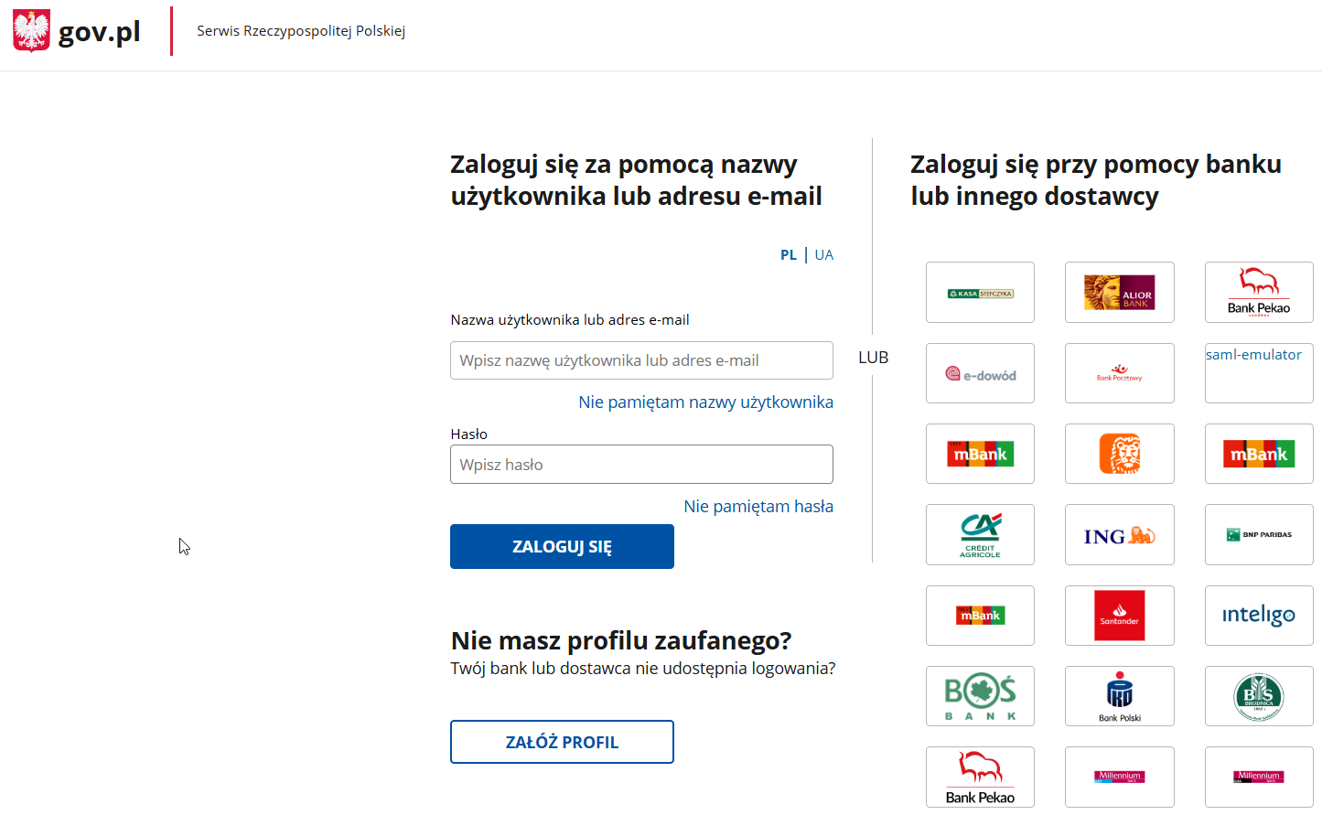Screen dimensions: 1322x815
Task: Select the ING lion logo tile
Action: coord(1119,454)
